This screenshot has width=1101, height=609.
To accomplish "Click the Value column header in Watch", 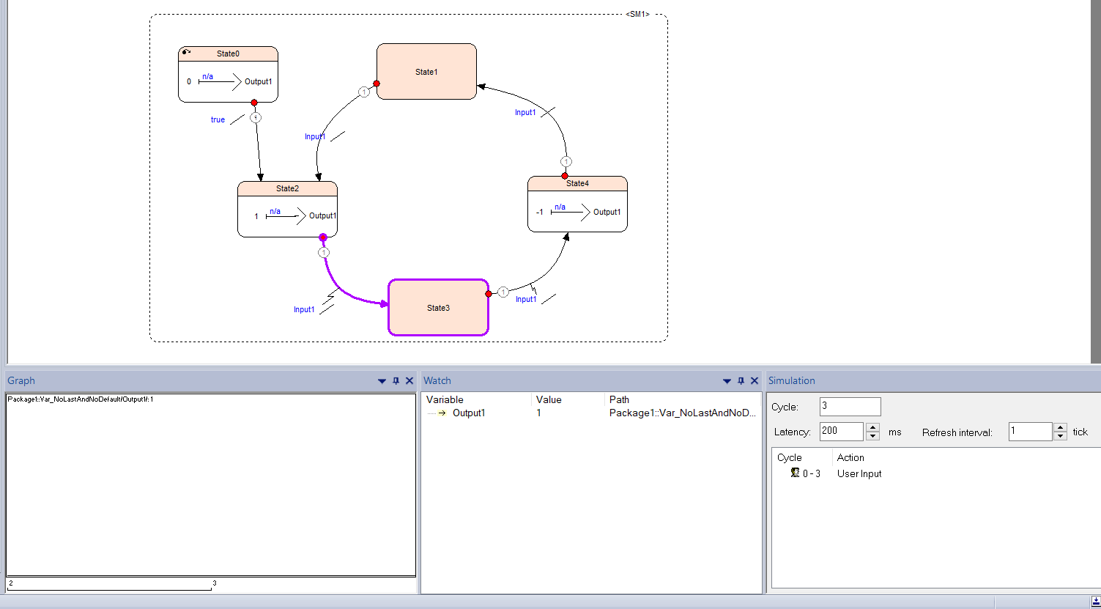I will (x=549, y=399).
